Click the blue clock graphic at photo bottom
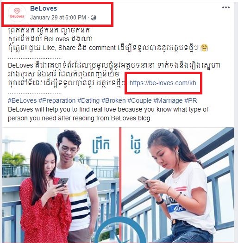 click(x=120, y=230)
